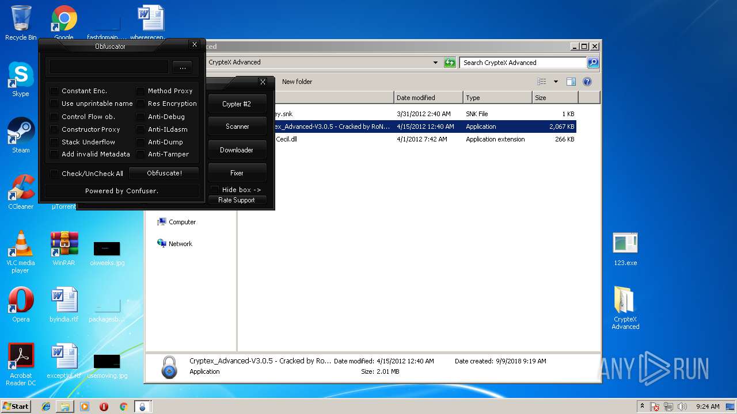Check the Method Proxy option
This screenshot has width=737, height=414.
(x=140, y=91)
